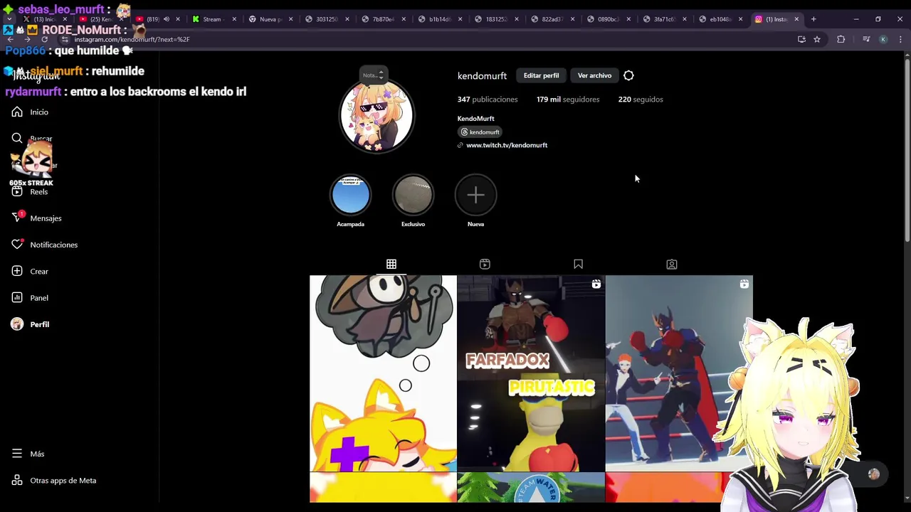911x512 pixels.
Task: Open Reels from the sidebar
Action: coord(30,191)
